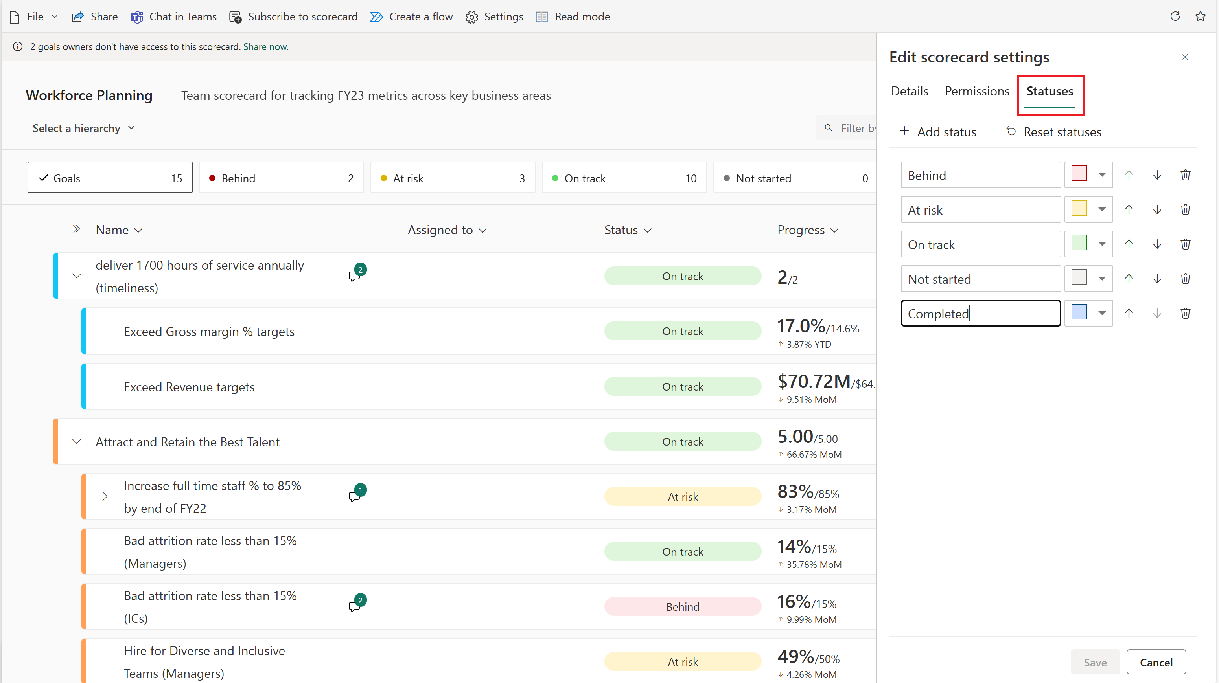
Task: Expand the deliver 1700 hours goal row
Action: [x=76, y=277]
